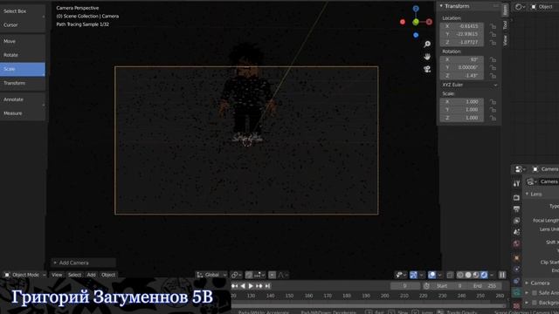Edit the Location X value field
This screenshot has height=314, width=559.
[462, 26]
